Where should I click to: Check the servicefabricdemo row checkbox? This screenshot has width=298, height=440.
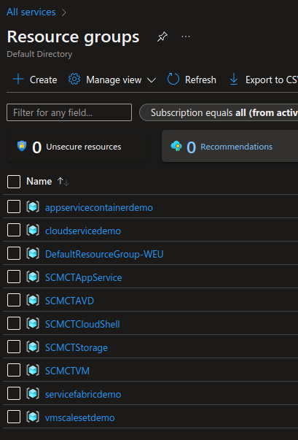[14, 393]
